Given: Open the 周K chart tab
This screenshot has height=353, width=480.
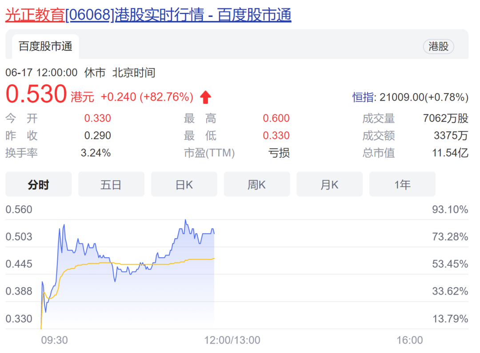Looking at the screenshot, I should [x=256, y=184].
